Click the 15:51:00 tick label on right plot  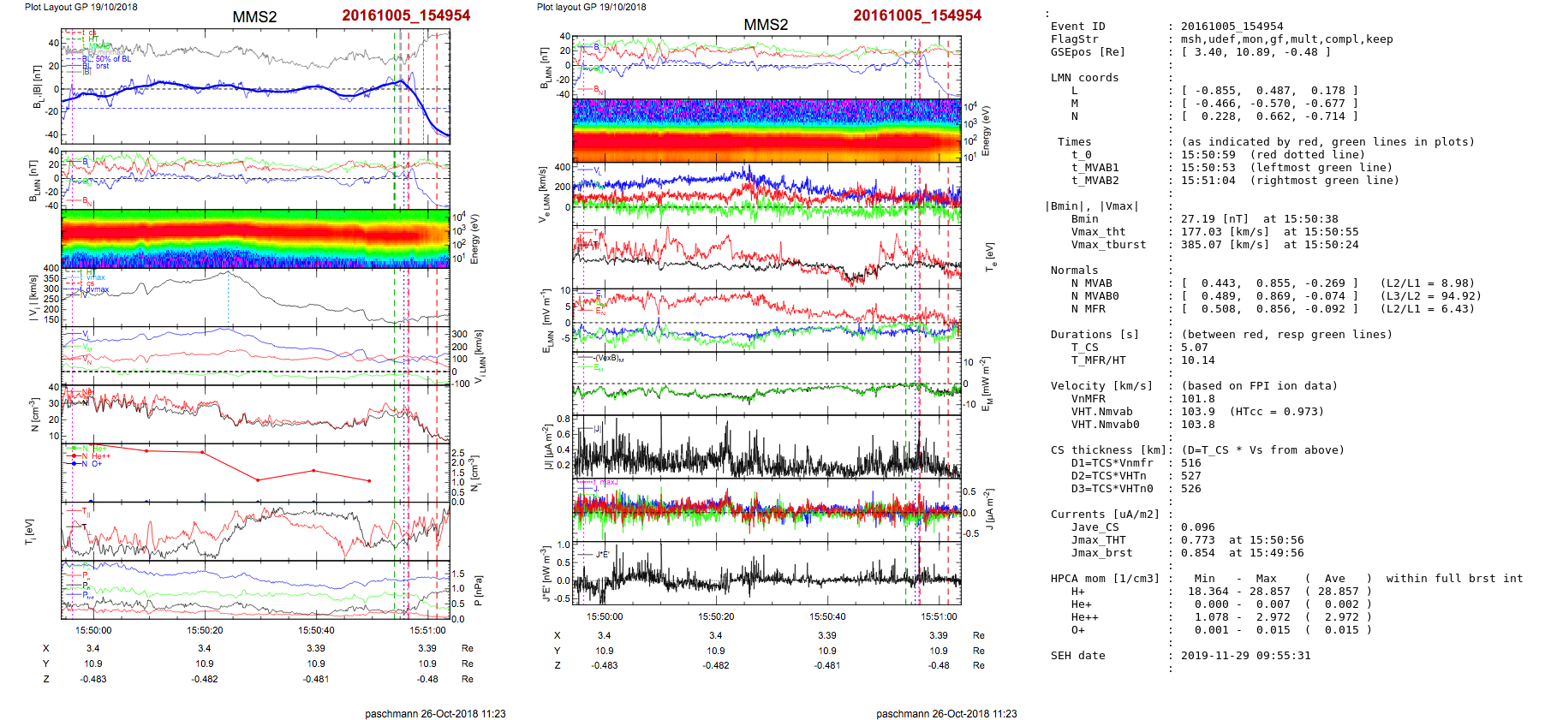click(939, 616)
